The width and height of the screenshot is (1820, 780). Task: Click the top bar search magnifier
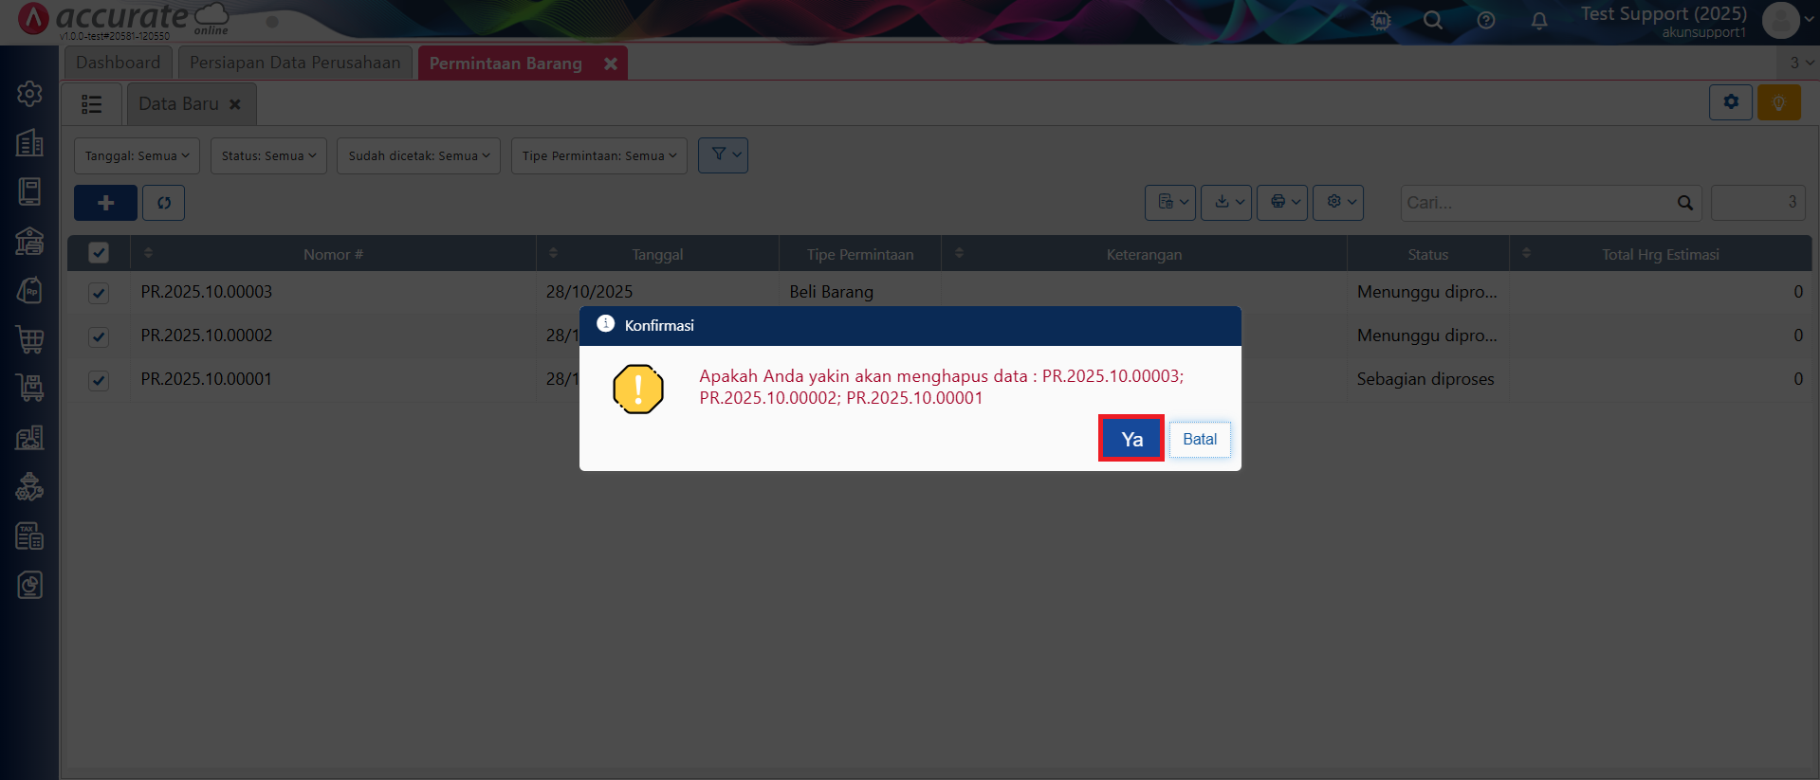(x=1432, y=20)
